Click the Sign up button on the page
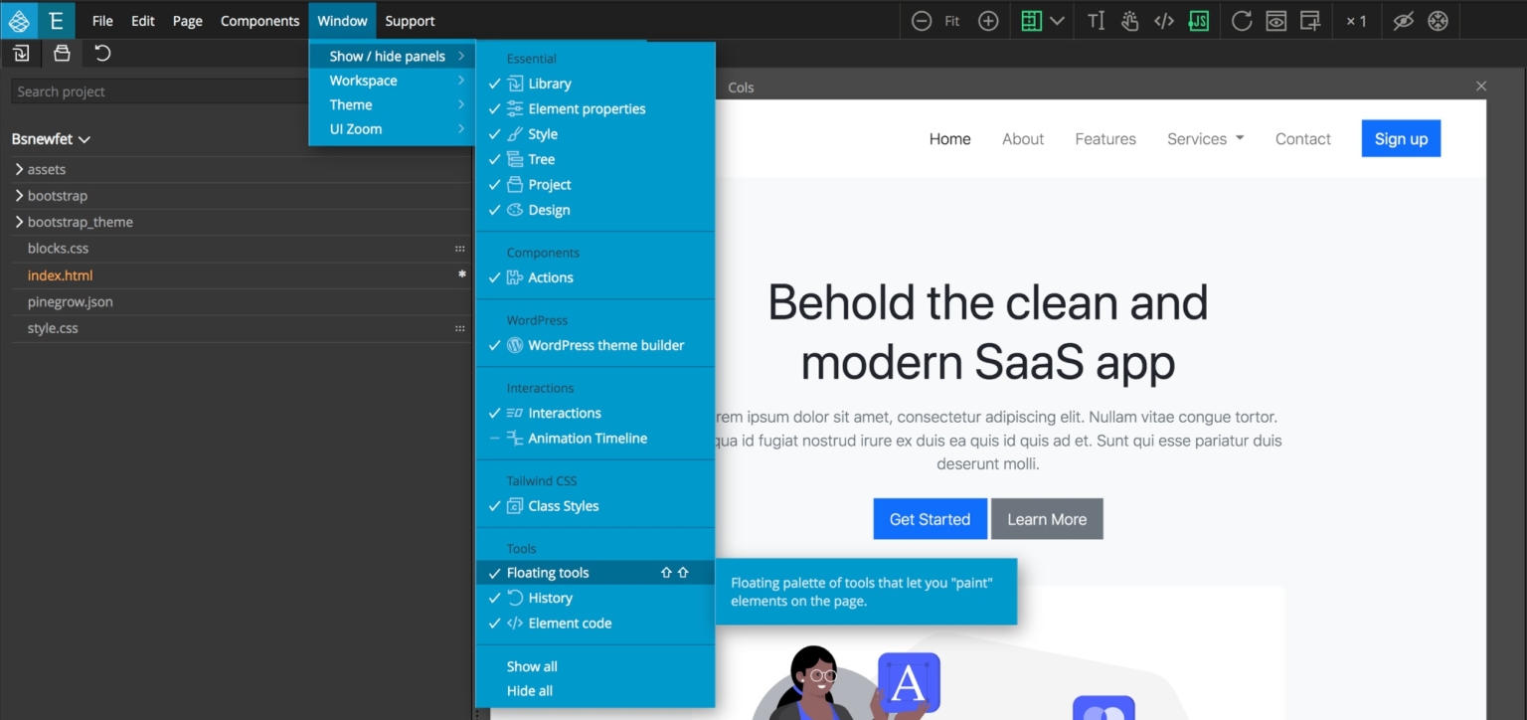Screen dimensions: 1527x720 [x=1401, y=138]
